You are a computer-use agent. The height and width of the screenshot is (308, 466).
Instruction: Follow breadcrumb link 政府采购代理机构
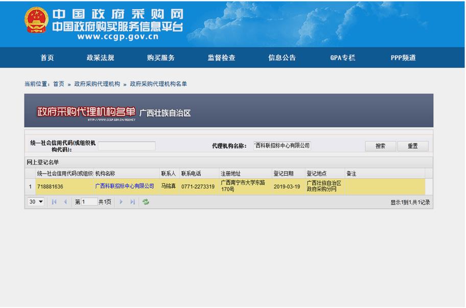click(97, 84)
